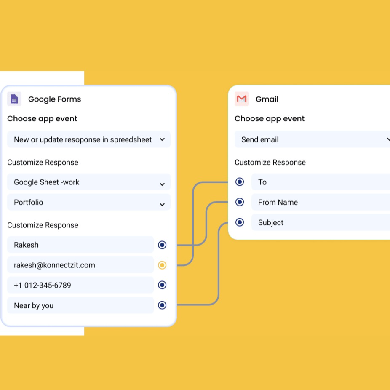This screenshot has height=390, width=390.
Task: Select the To field connector in Gmail
Action: [239, 182]
